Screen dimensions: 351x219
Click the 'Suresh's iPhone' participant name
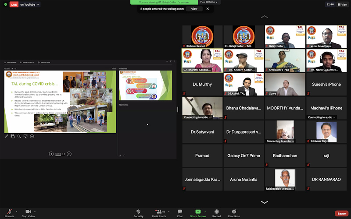(x=326, y=84)
